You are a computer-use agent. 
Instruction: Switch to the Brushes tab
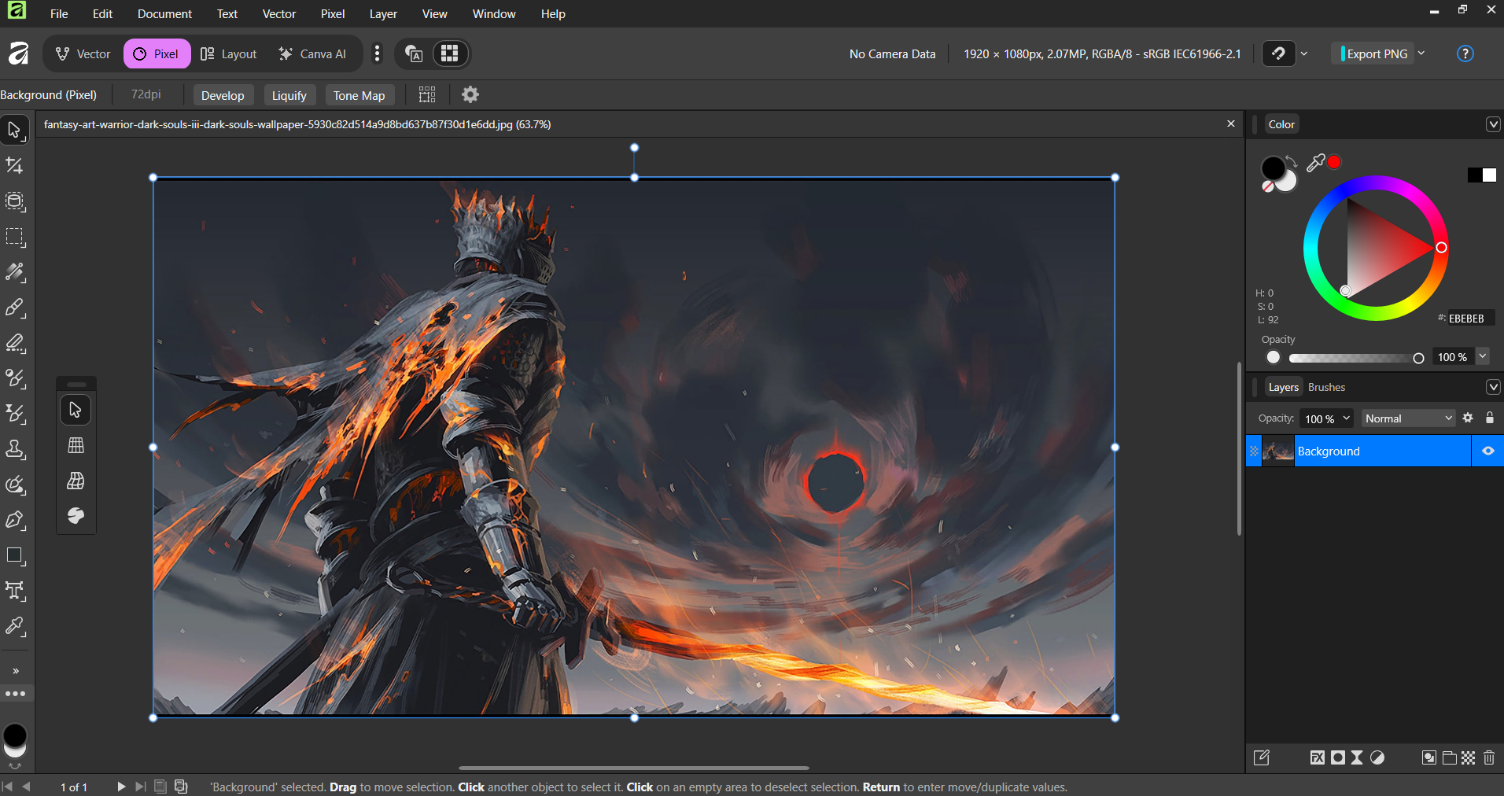(x=1326, y=387)
